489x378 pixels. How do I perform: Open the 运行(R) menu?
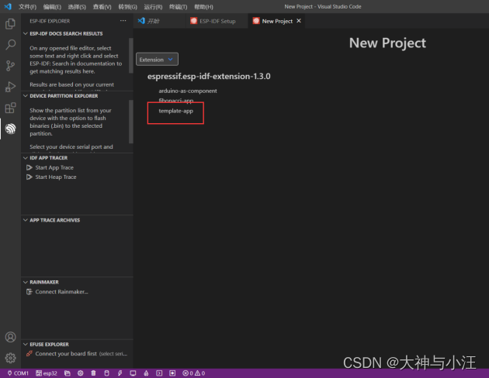tap(153, 6)
